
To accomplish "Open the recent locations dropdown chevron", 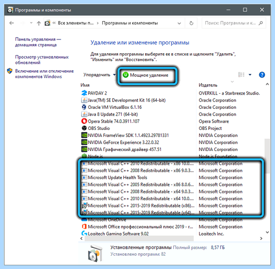I will click(x=31, y=23).
